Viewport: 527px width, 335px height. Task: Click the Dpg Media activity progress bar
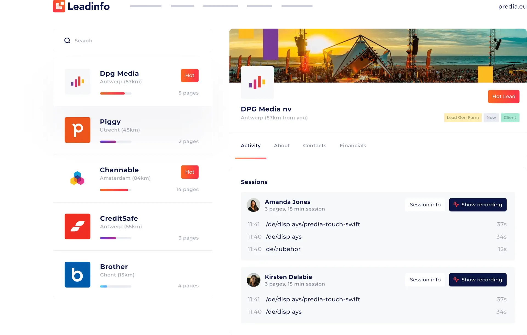click(x=116, y=93)
